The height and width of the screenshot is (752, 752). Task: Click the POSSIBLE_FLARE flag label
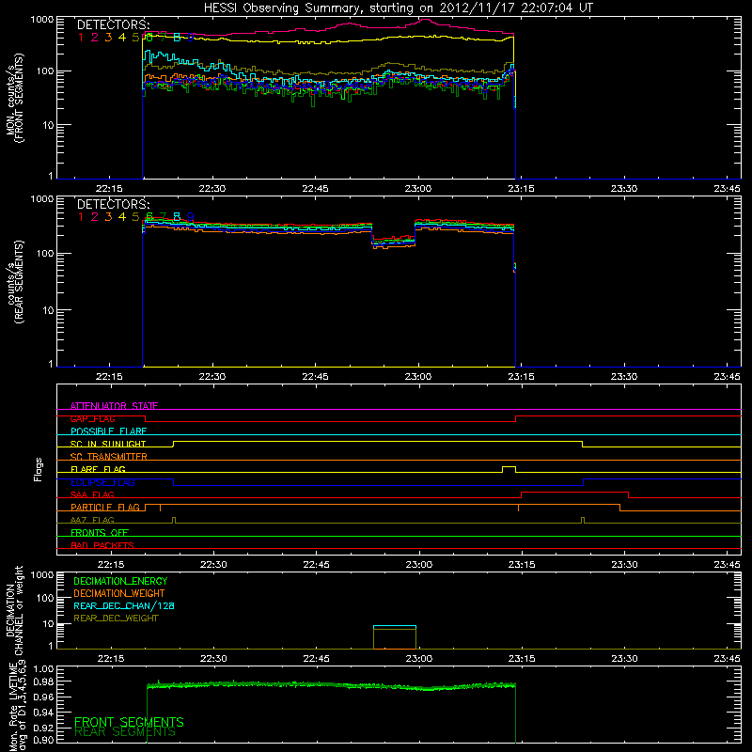108,431
